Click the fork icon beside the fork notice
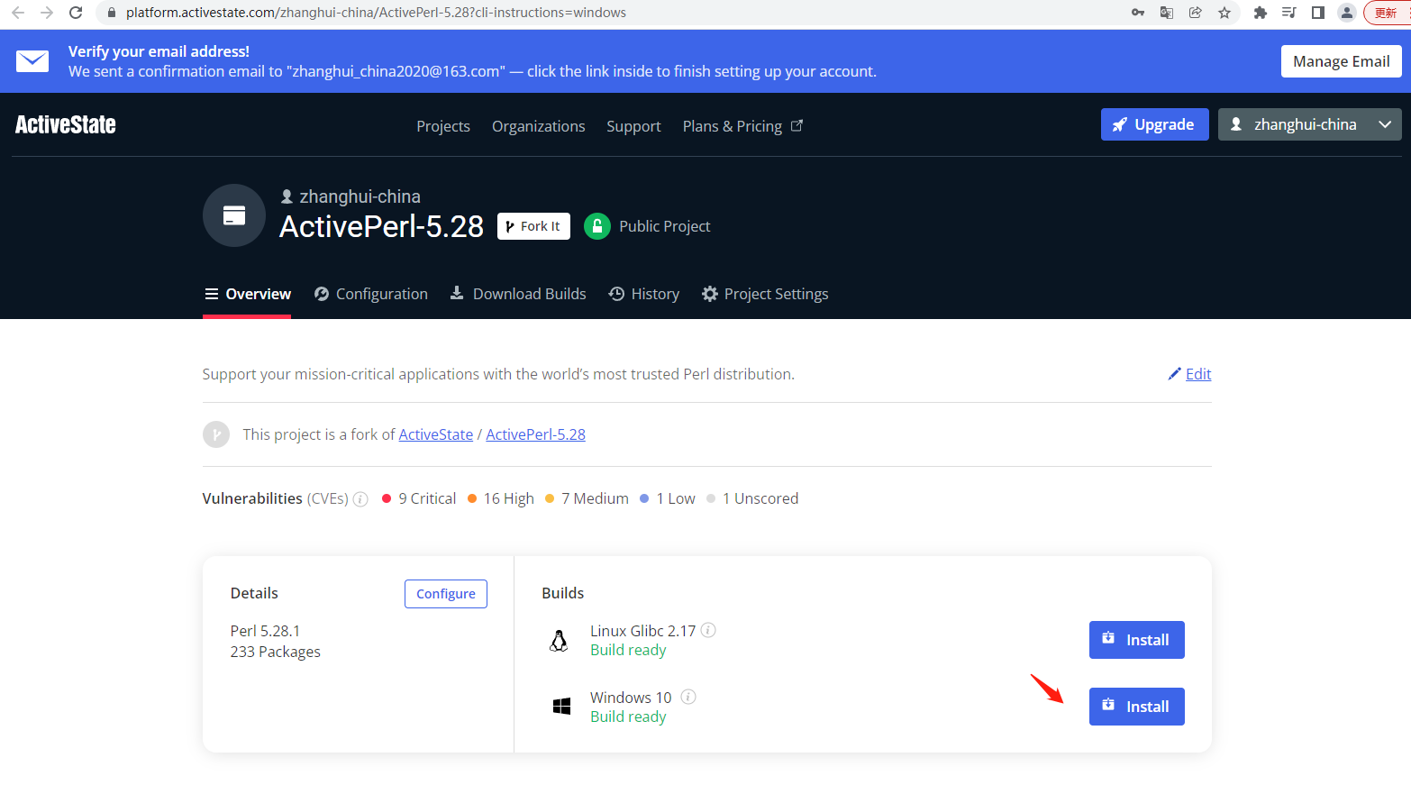1411x785 pixels. click(216, 434)
